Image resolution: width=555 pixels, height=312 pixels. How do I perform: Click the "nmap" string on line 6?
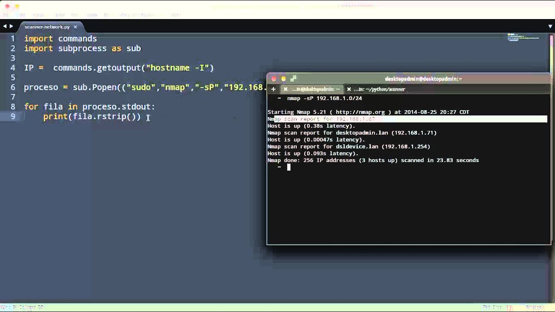coord(175,87)
